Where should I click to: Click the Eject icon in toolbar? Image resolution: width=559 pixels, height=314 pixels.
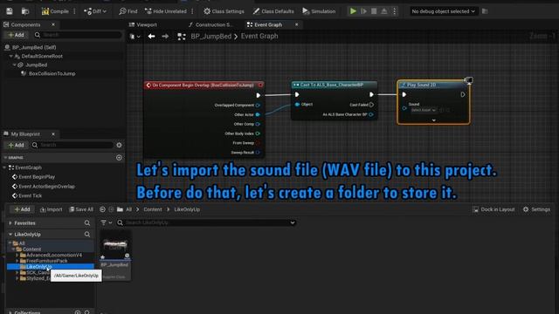[384, 11]
